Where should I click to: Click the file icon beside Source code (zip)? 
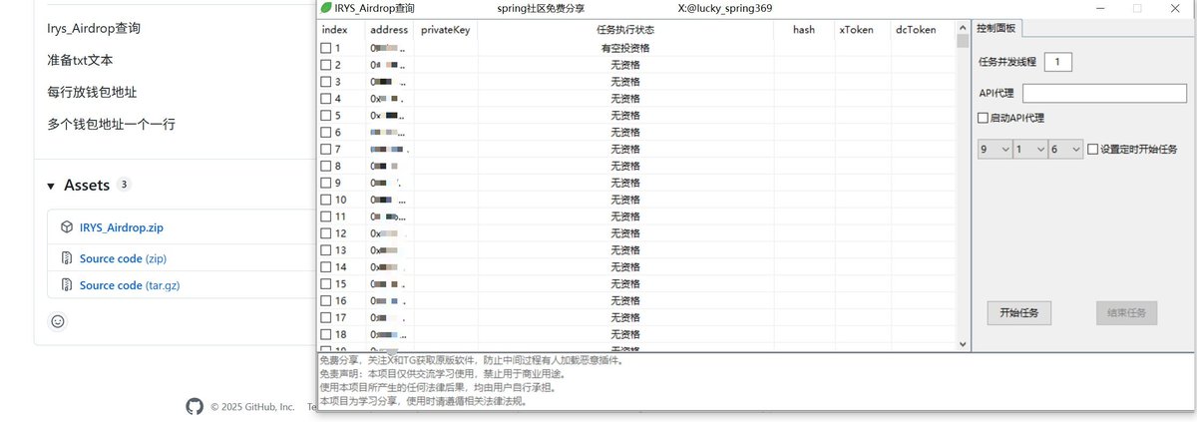(66, 258)
